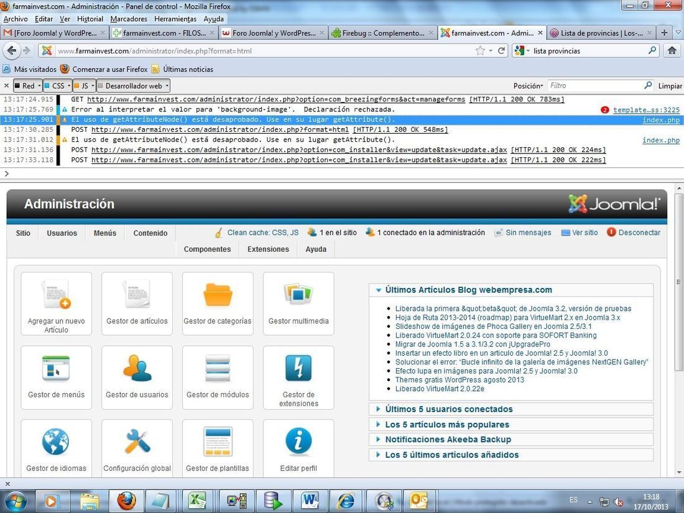684x513 pixels.
Task: Click the Firefox back arrow button
Action: point(12,51)
